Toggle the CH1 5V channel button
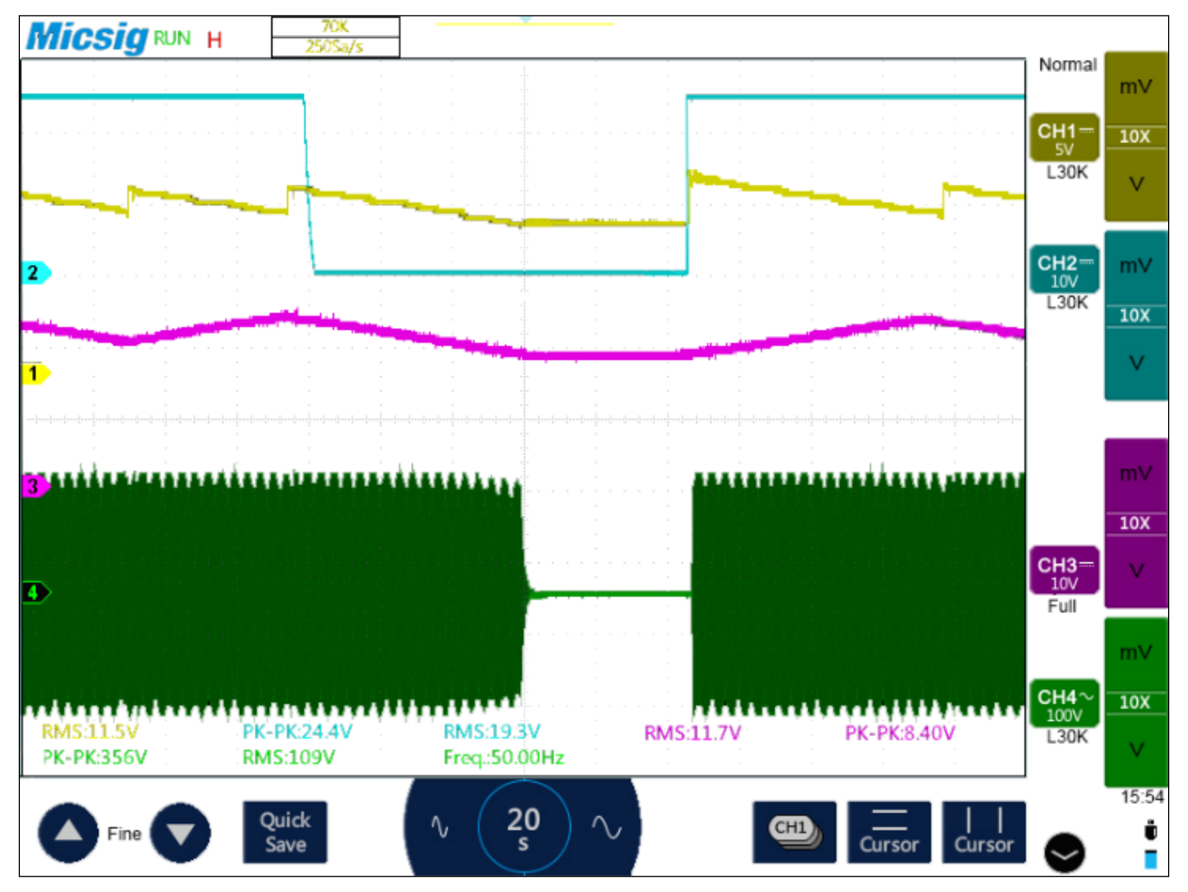The width and height of the screenshot is (1188, 892). click(1064, 138)
